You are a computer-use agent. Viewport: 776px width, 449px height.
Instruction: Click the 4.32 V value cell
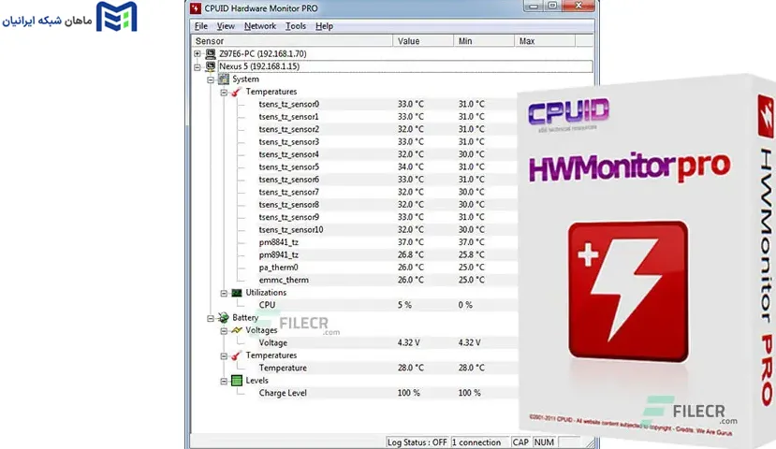point(408,342)
